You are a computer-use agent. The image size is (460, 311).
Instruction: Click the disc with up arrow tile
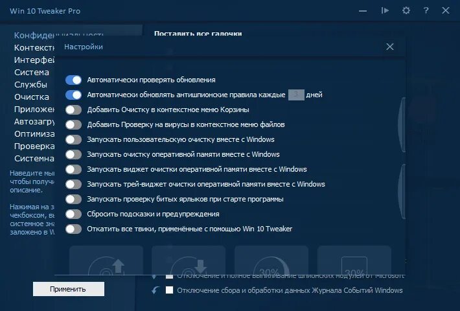[106, 261]
